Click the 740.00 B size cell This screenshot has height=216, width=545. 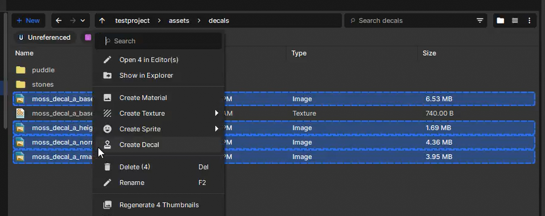point(439,113)
